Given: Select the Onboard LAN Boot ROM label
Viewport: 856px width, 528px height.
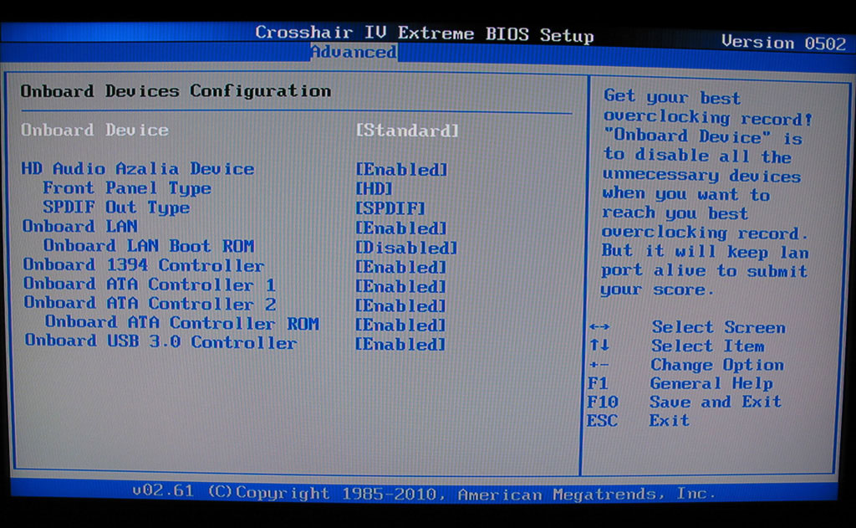Looking at the screenshot, I should click(x=149, y=246).
